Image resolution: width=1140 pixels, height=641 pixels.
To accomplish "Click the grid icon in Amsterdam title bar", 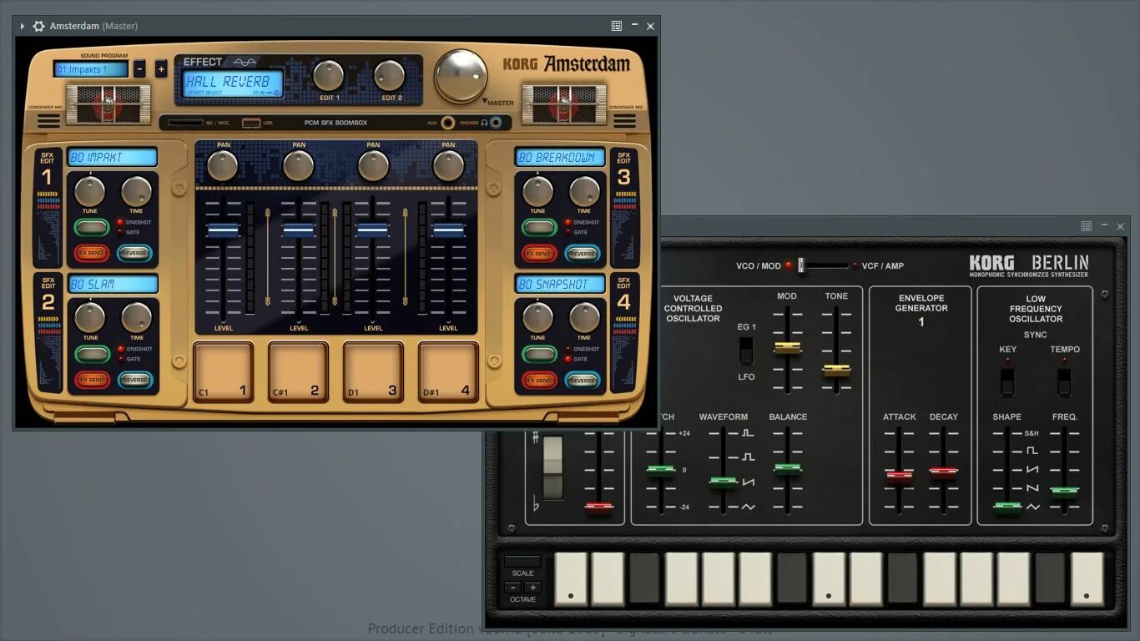I will point(617,26).
